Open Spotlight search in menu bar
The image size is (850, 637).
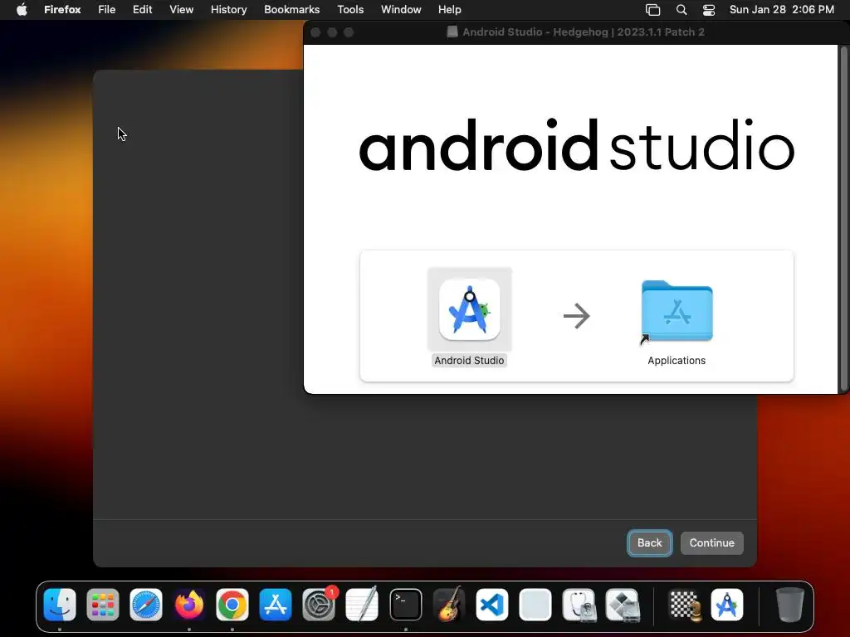(x=681, y=10)
